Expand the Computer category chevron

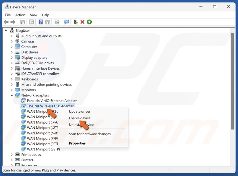tap(12, 47)
